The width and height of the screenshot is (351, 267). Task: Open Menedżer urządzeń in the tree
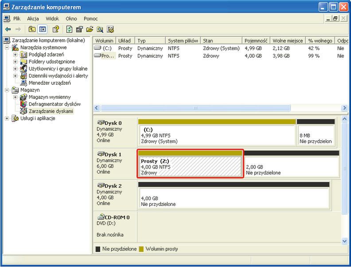click(x=49, y=83)
